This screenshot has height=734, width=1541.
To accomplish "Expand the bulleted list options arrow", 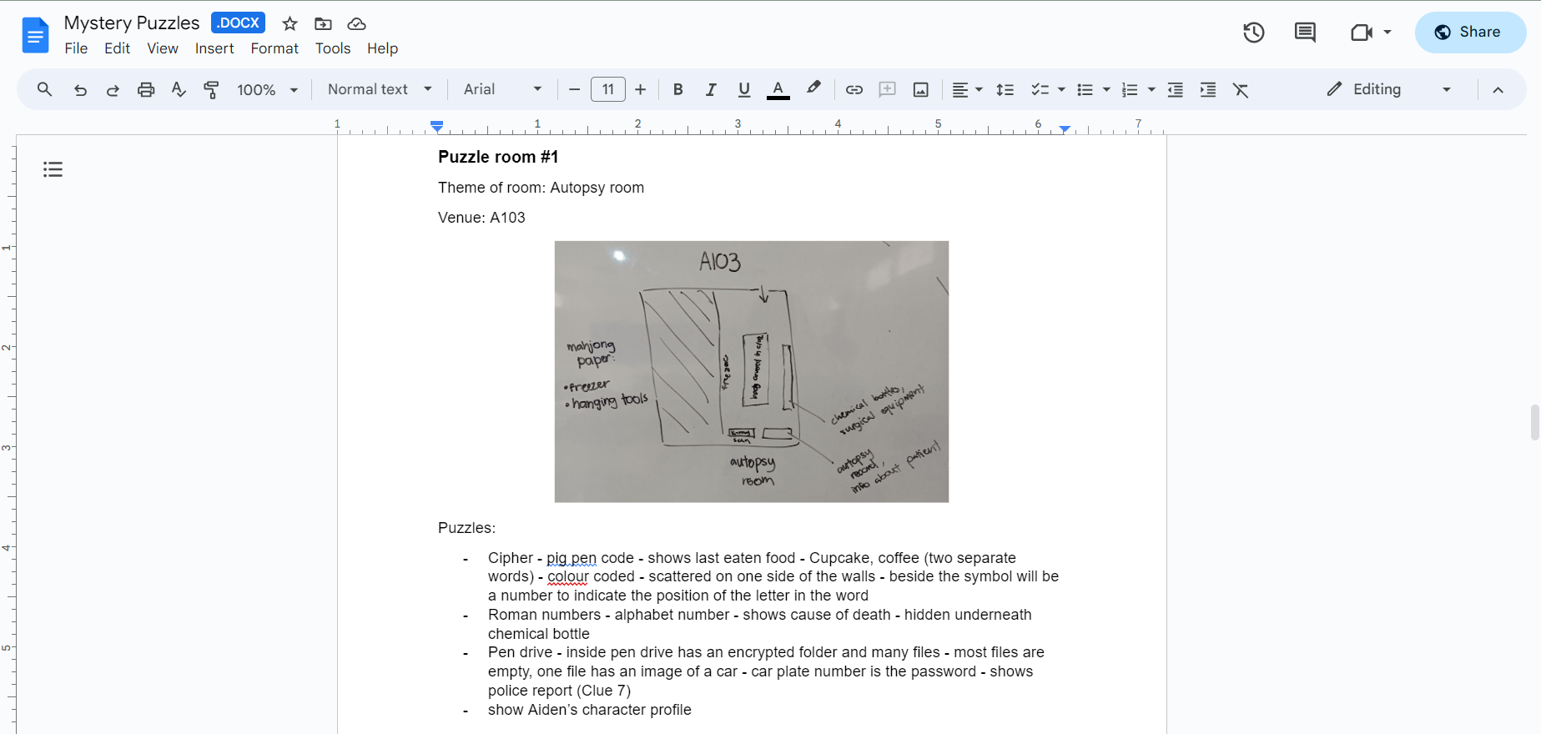I will (x=1106, y=89).
